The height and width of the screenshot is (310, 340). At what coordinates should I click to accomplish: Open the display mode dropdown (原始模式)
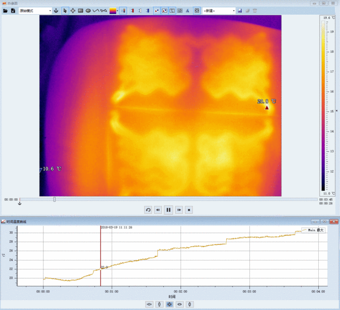point(35,10)
